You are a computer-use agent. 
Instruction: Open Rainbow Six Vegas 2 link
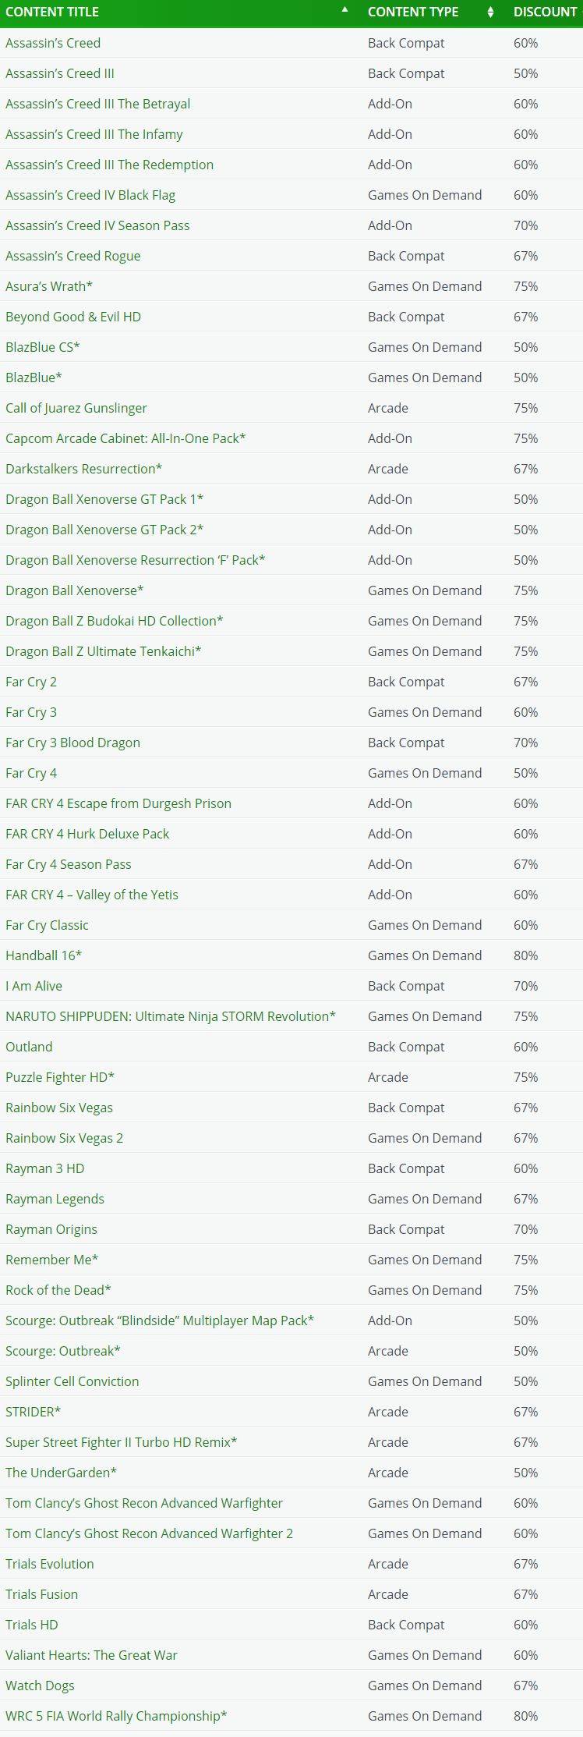click(65, 1138)
